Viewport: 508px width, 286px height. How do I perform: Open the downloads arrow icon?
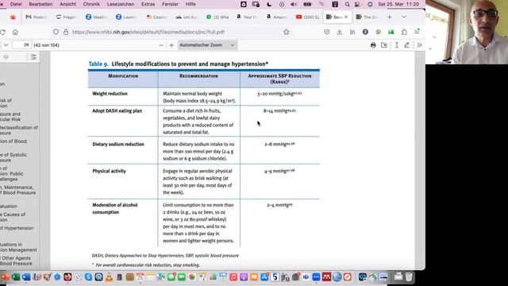point(339,32)
